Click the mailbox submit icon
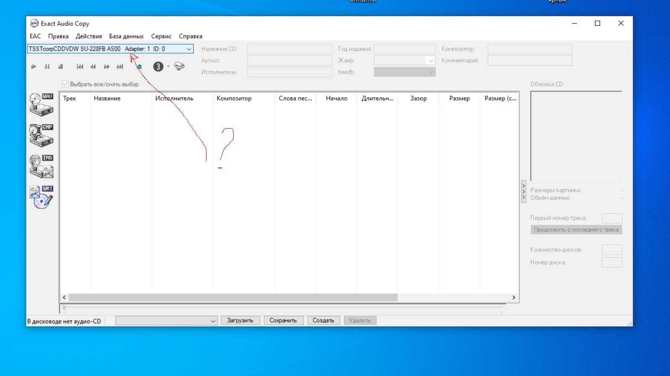This screenshot has height=376, width=670. click(179, 66)
